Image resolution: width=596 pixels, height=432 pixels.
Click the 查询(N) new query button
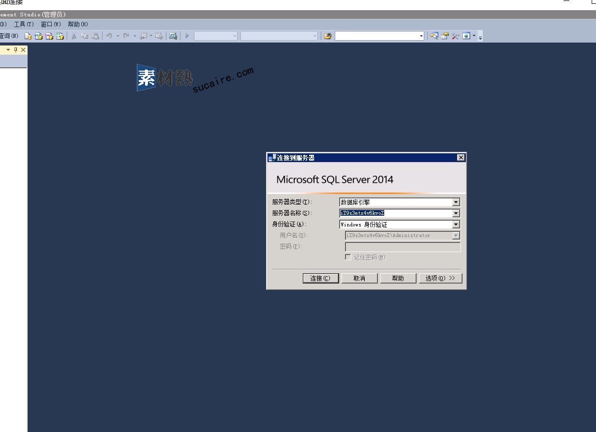(9, 36)
